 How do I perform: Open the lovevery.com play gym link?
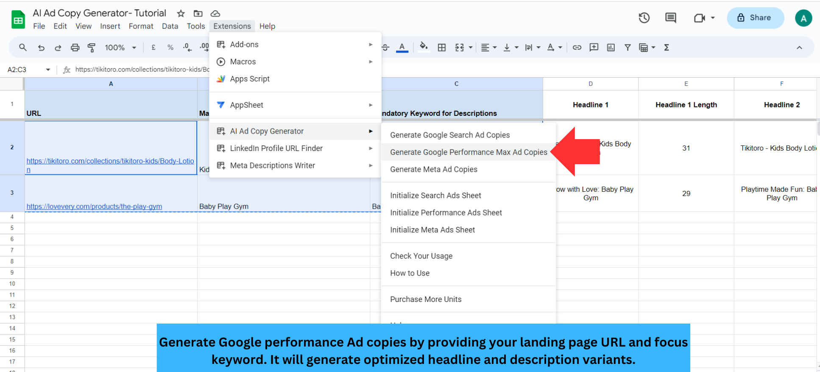(x=94, y=207)
